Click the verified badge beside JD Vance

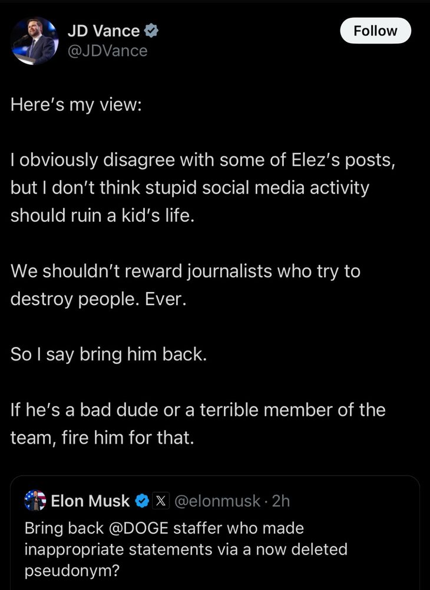click(152, 31)
